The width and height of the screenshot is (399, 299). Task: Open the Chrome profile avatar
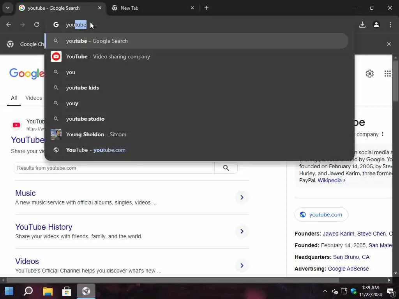(376, 25)
